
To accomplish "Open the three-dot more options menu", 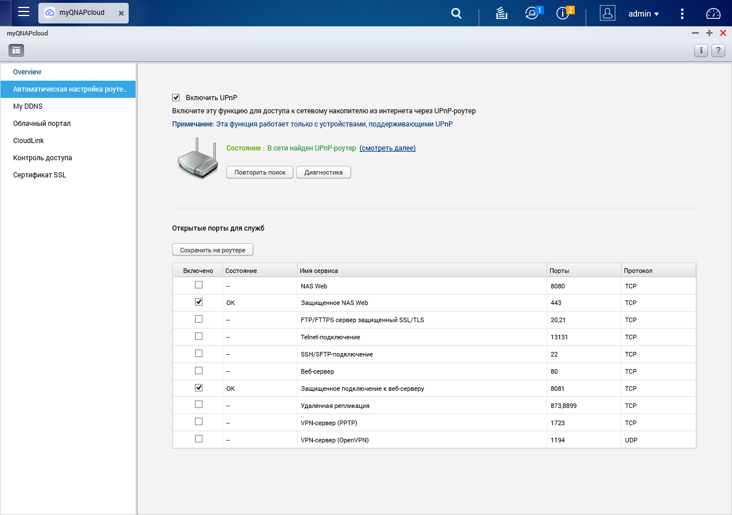I will (682, 13).
